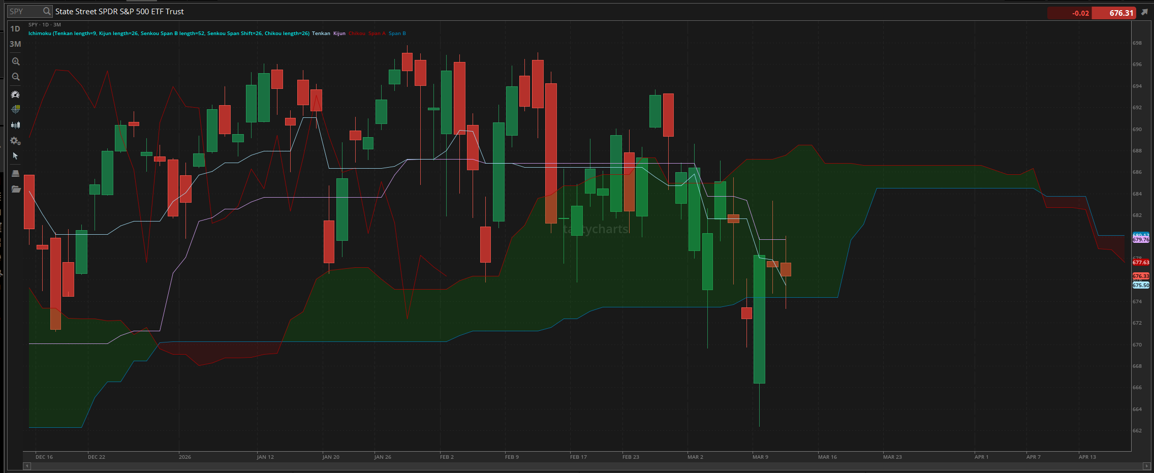Open the 1D interval selector
Screen dimensions: 1154x473
pyautogui.click(x=15, y=29)
